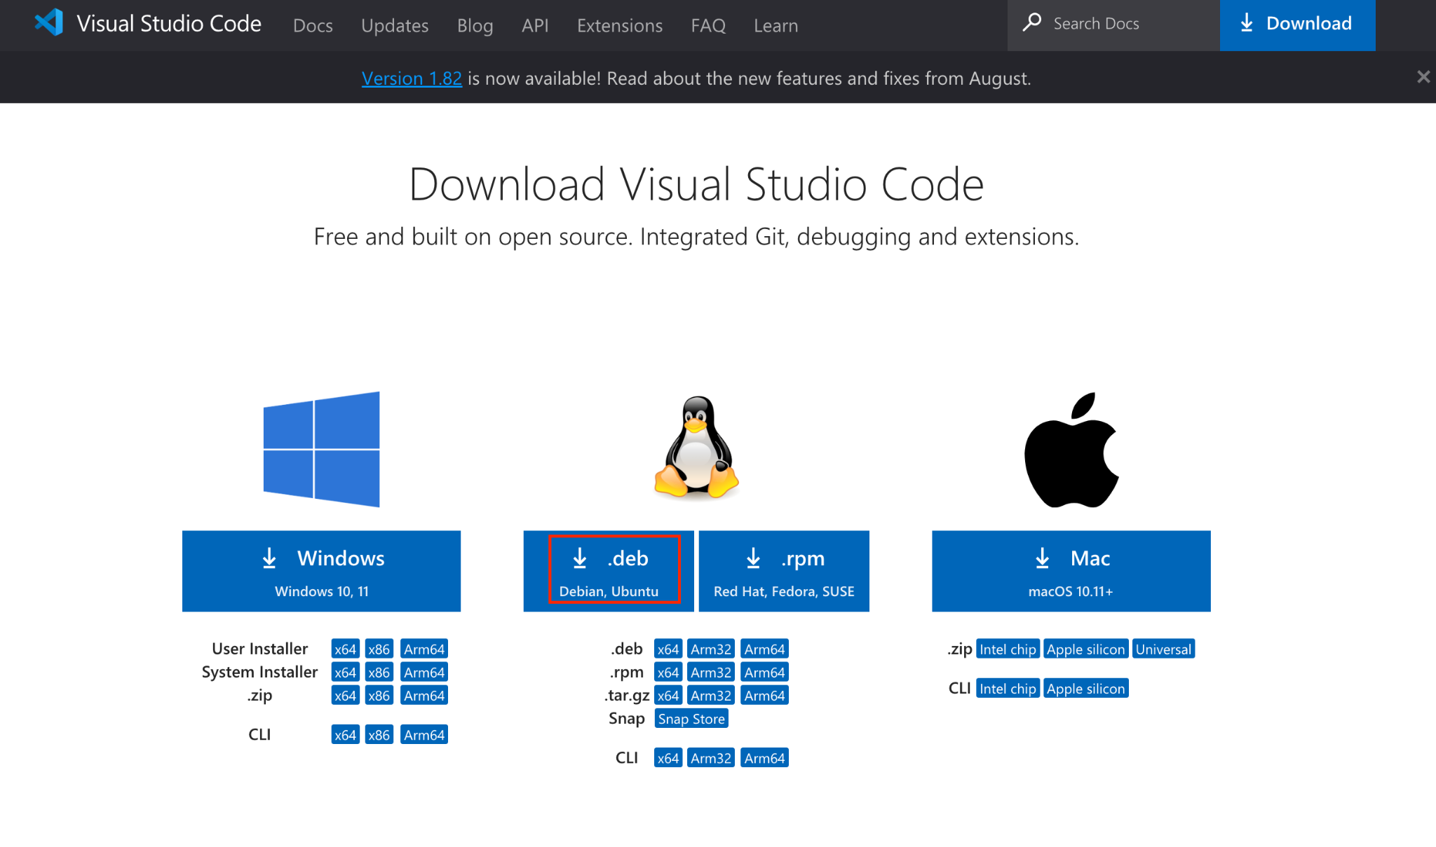This screenshot has height=847, width=1436.
Task: Get the .tar.gz Arm32 archive
Action: pos(711,695)
